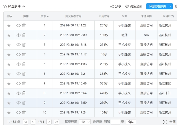The image size is (177, 125).
Task: View response 2 using eye icon
Action: pyautogui.click(x=18, y=35)
